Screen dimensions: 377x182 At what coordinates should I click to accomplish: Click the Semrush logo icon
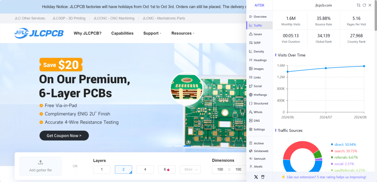pyautogui.click(x=251, y=158)
